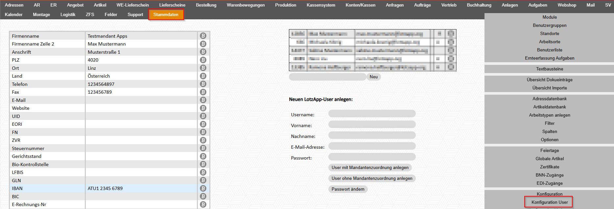Focus the Username input field

coord(372,114)
